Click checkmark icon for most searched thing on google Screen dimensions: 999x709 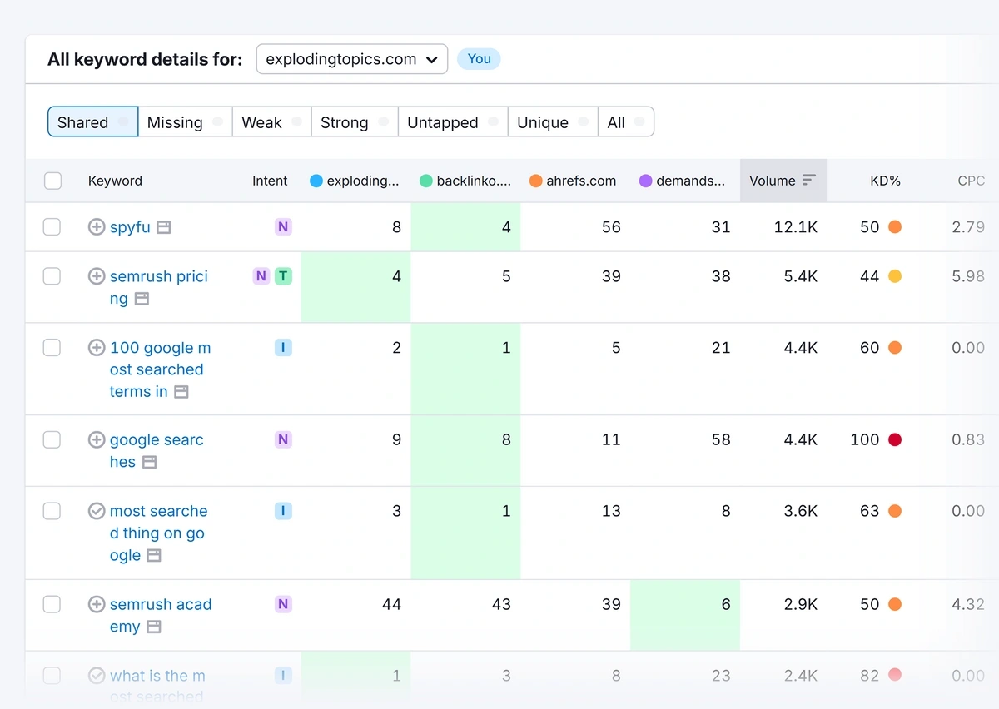[x=97, y=511]
